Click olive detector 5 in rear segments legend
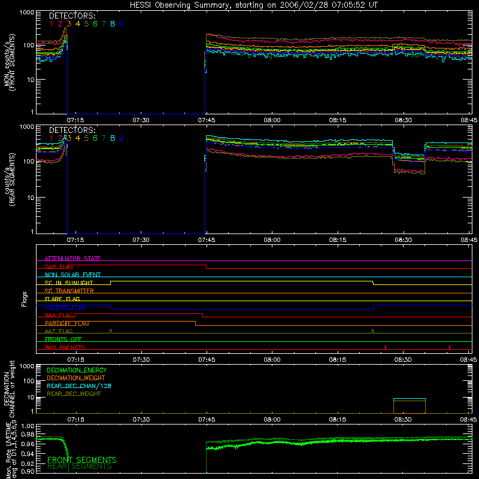The width and height of the screenshot is (479, 479). point(86,138)
